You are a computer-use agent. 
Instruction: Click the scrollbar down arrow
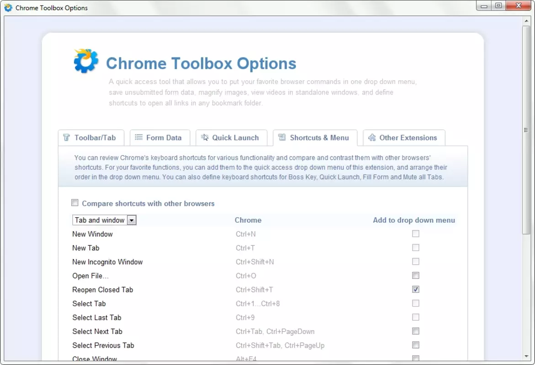coord(526,356)
